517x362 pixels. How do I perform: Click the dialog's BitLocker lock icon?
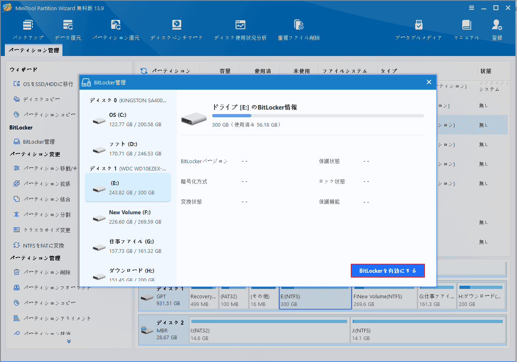(86, 82)
